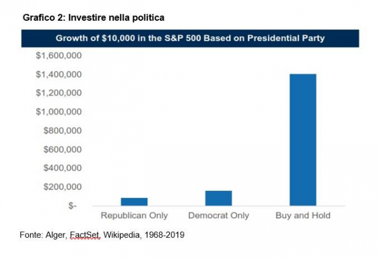Click the Buy and Hold bar

[x=303, y=140]
